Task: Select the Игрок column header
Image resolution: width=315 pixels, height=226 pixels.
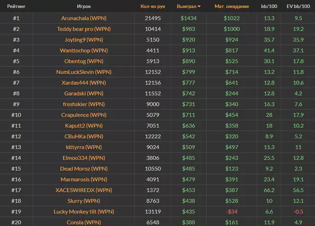Action: pyautogui.click(x=83, y=7)
